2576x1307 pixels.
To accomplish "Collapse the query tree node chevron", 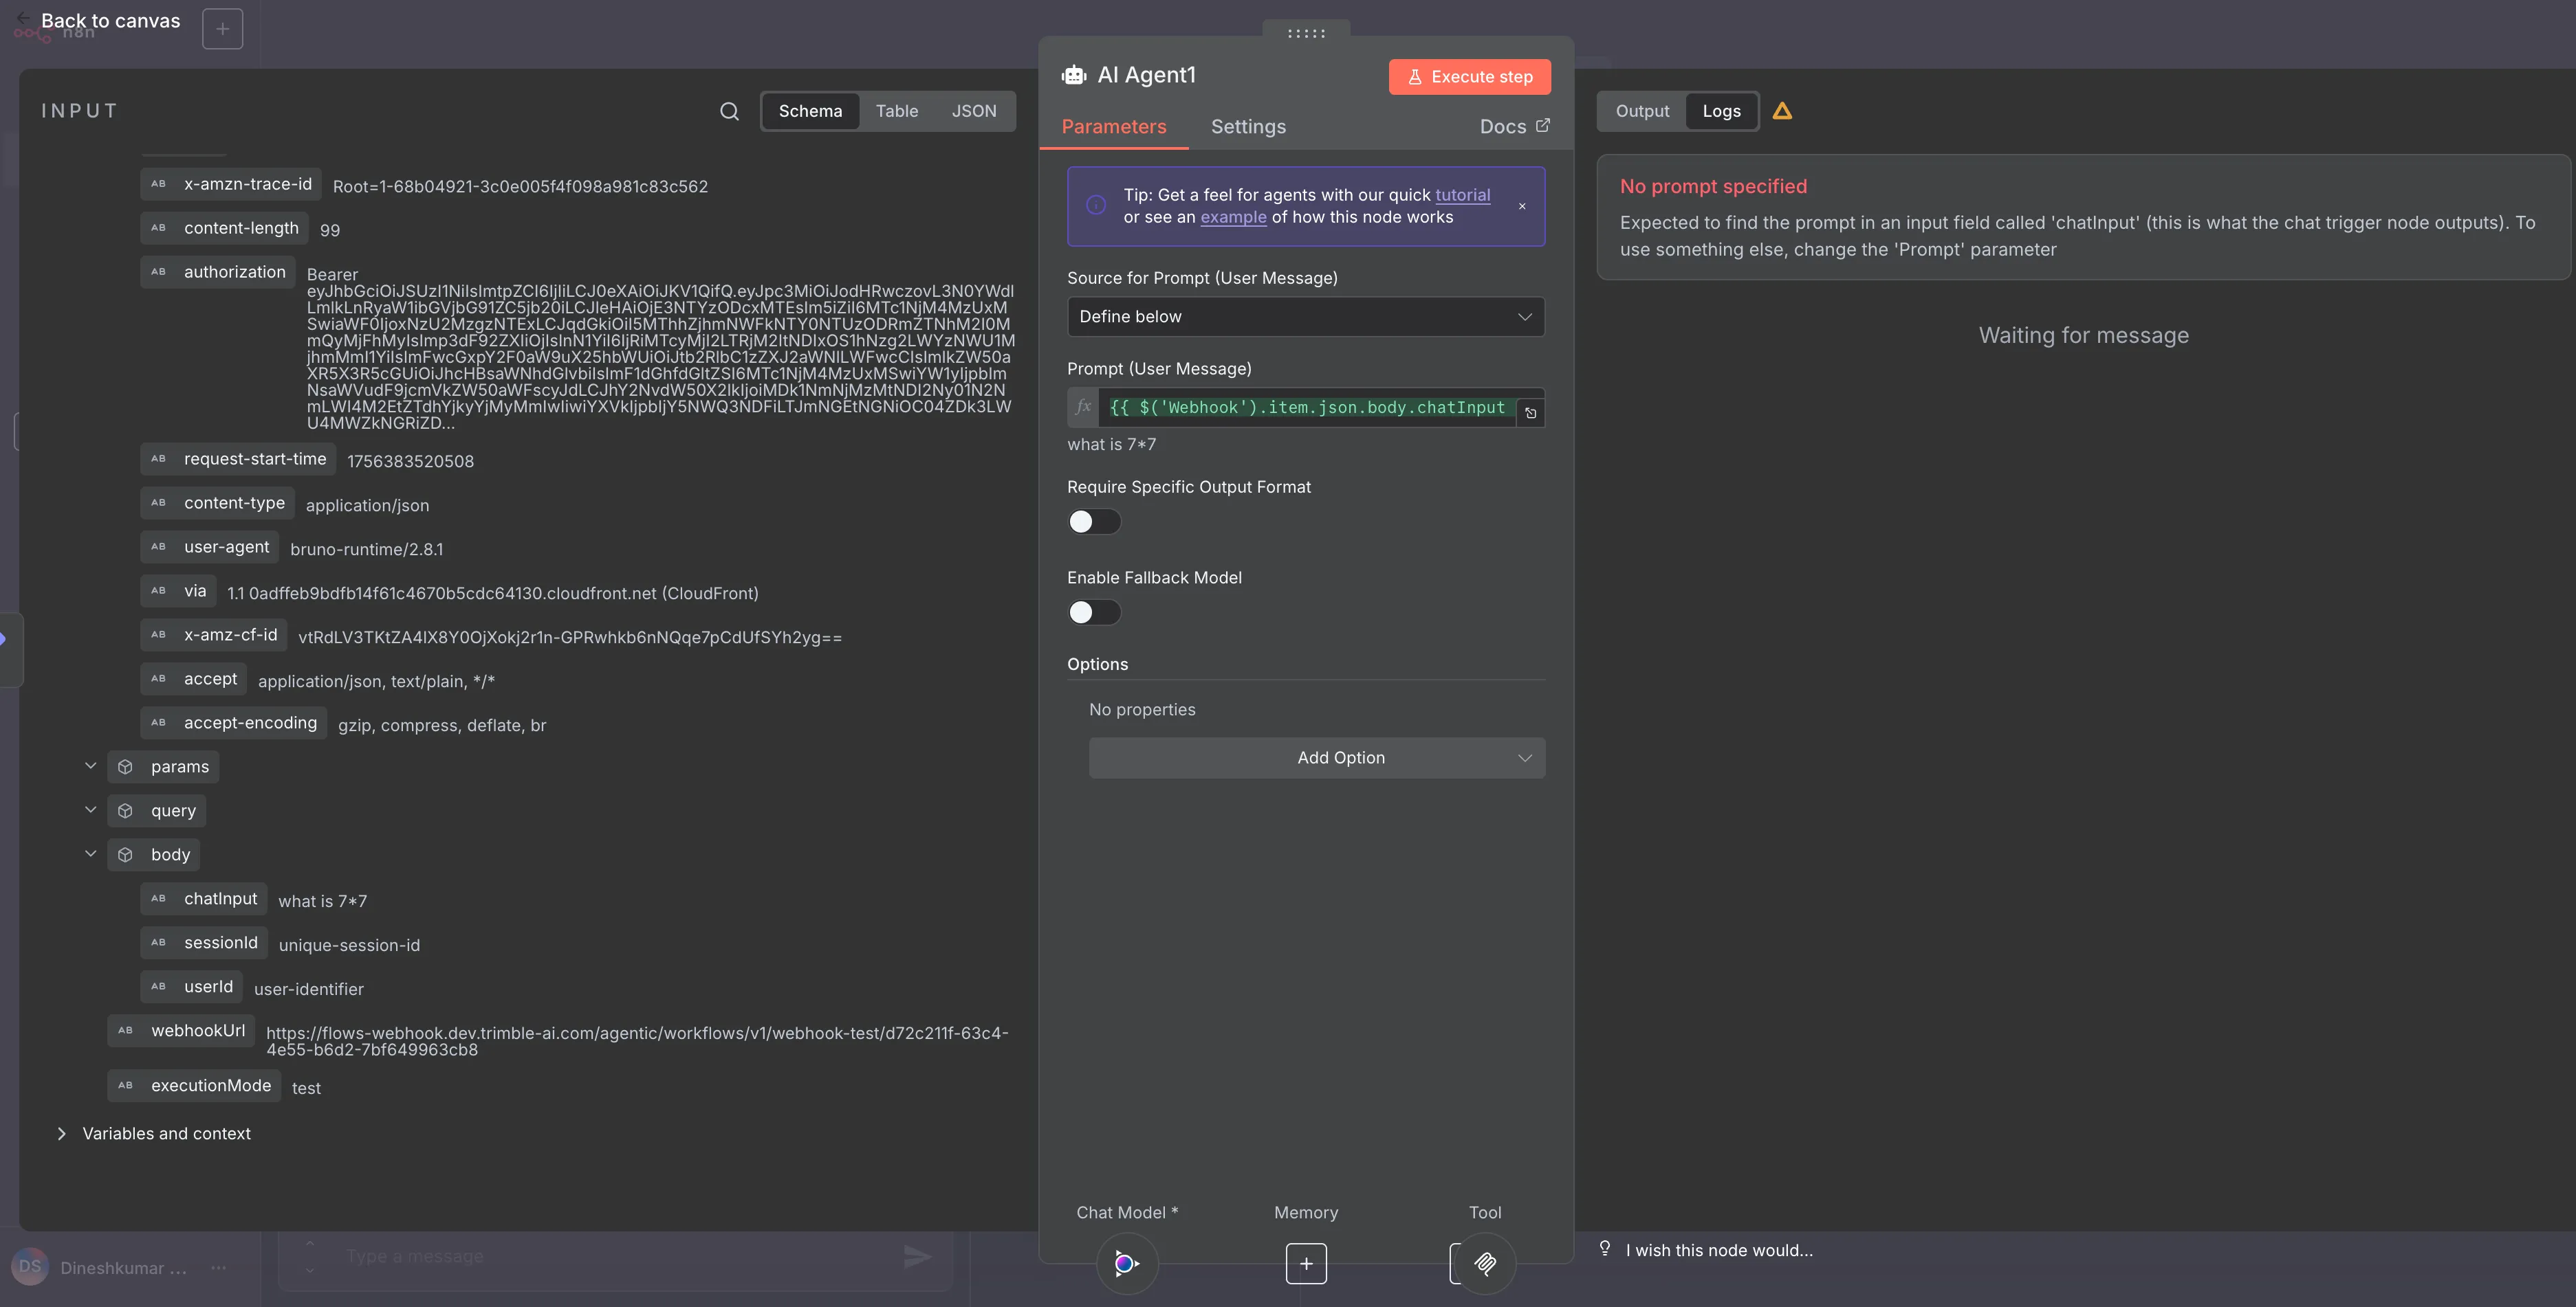I will pyautogui.click(x=91, y=809).
